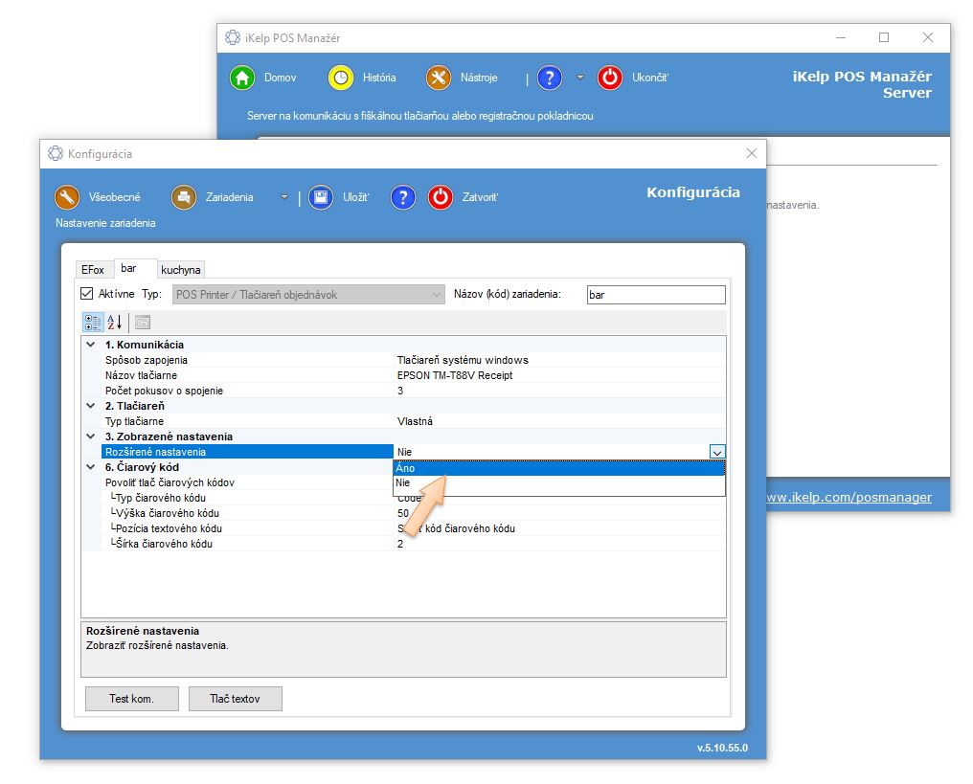The height and width of the screenshot is (784, 973).
Task: Open Všeobecné settings wrench icon
Action: coord(67,197)
